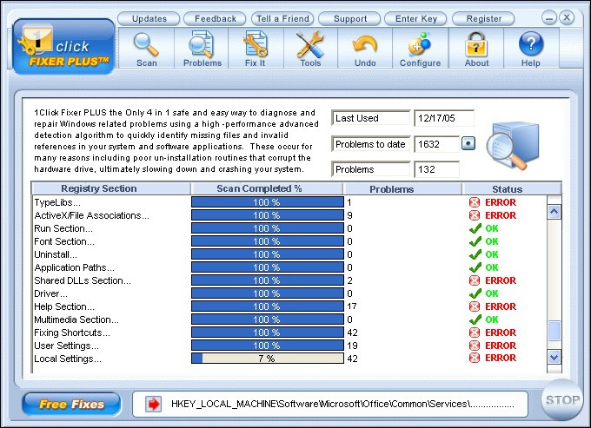
Task: Click the Undo arrow icon
Action: [365, 44]
